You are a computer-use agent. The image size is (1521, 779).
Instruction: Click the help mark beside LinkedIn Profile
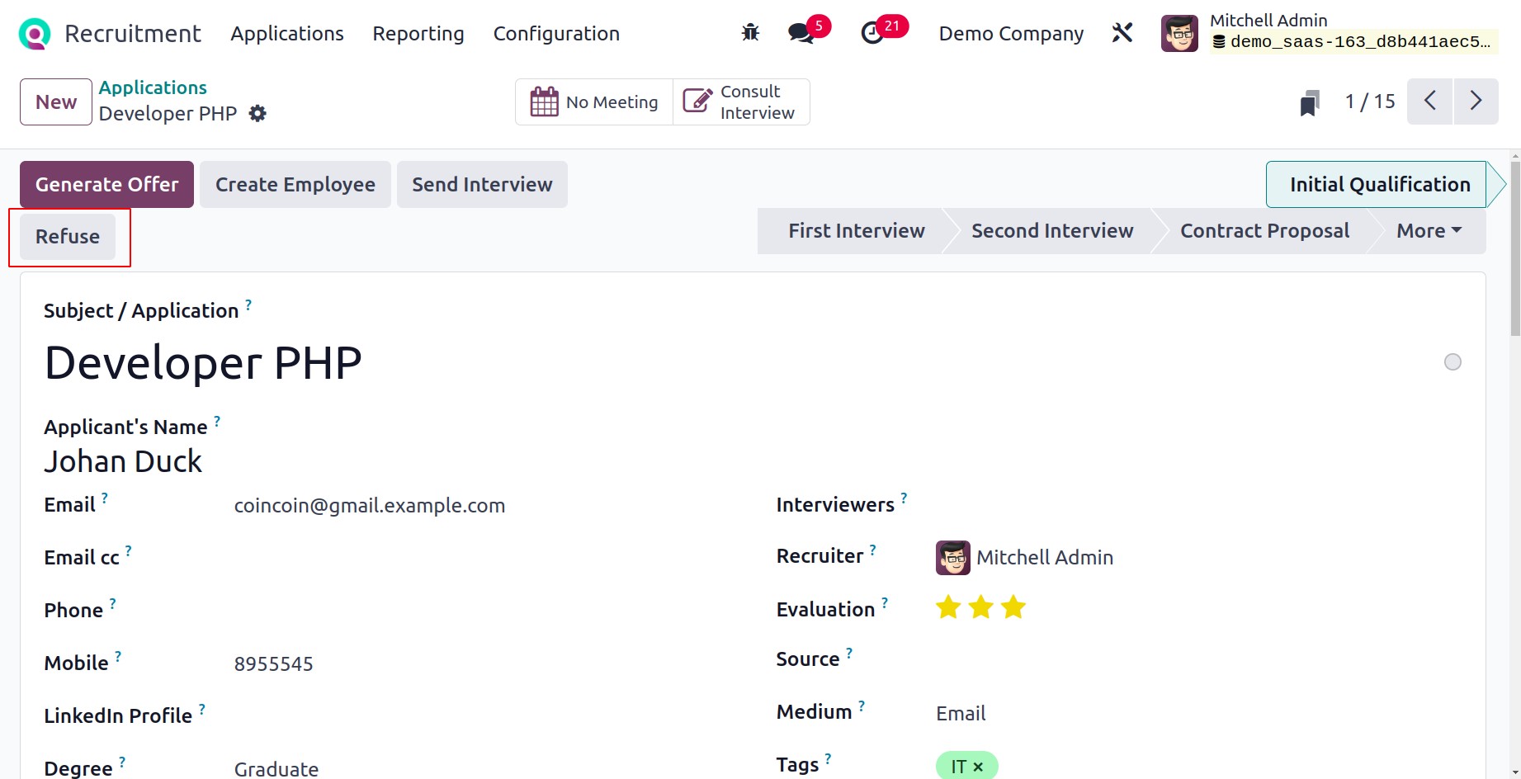(201, 709)
